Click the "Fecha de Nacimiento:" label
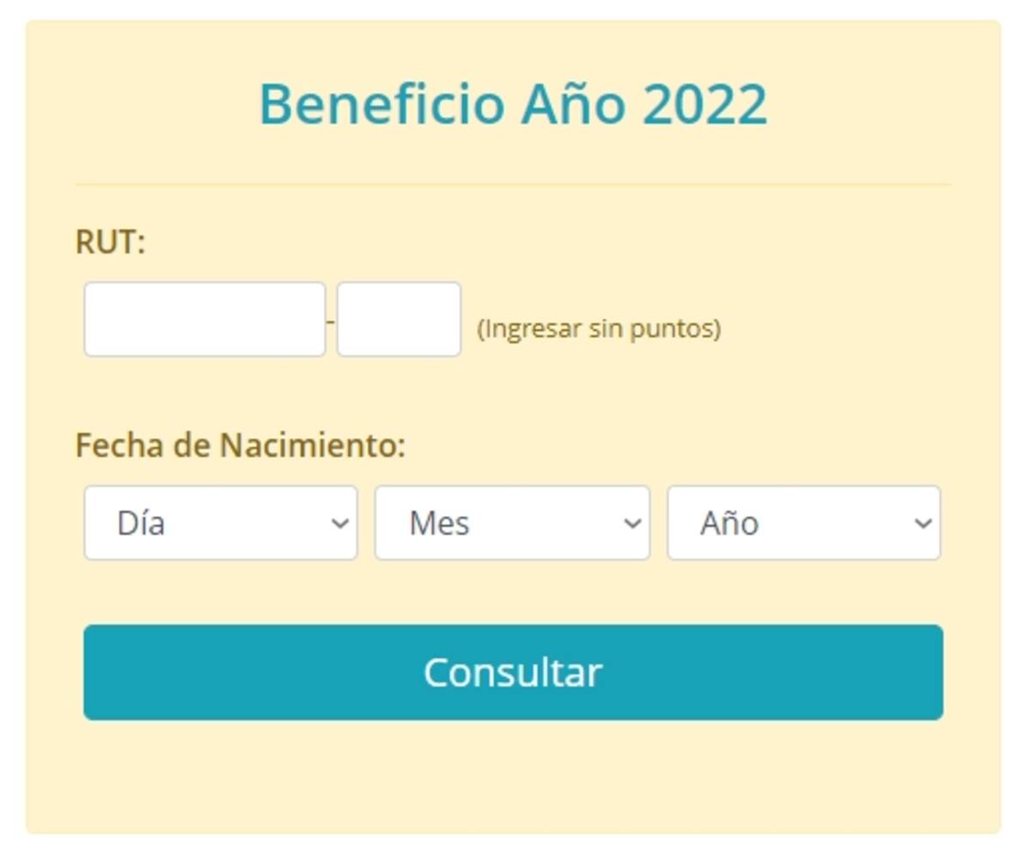Image resolution: width=1031 pixels, height=862 pixels. click(x=240, y=446)
